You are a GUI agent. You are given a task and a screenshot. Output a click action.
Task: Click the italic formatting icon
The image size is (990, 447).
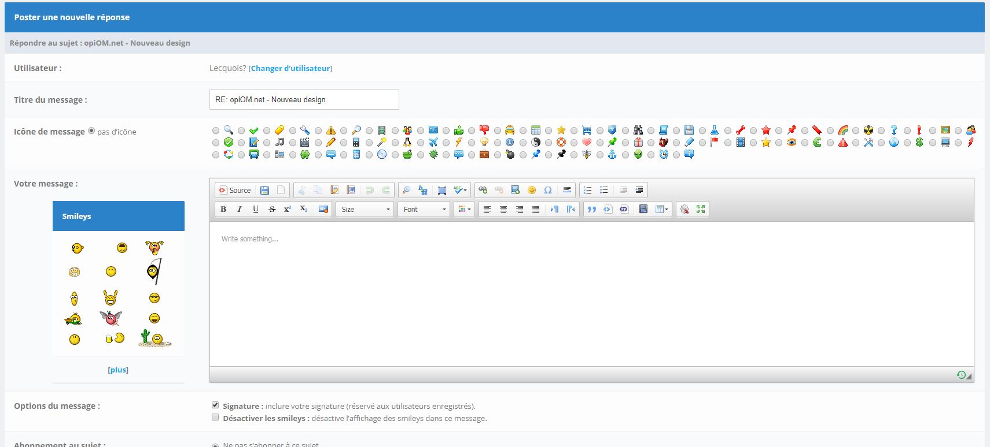(240, 209)
